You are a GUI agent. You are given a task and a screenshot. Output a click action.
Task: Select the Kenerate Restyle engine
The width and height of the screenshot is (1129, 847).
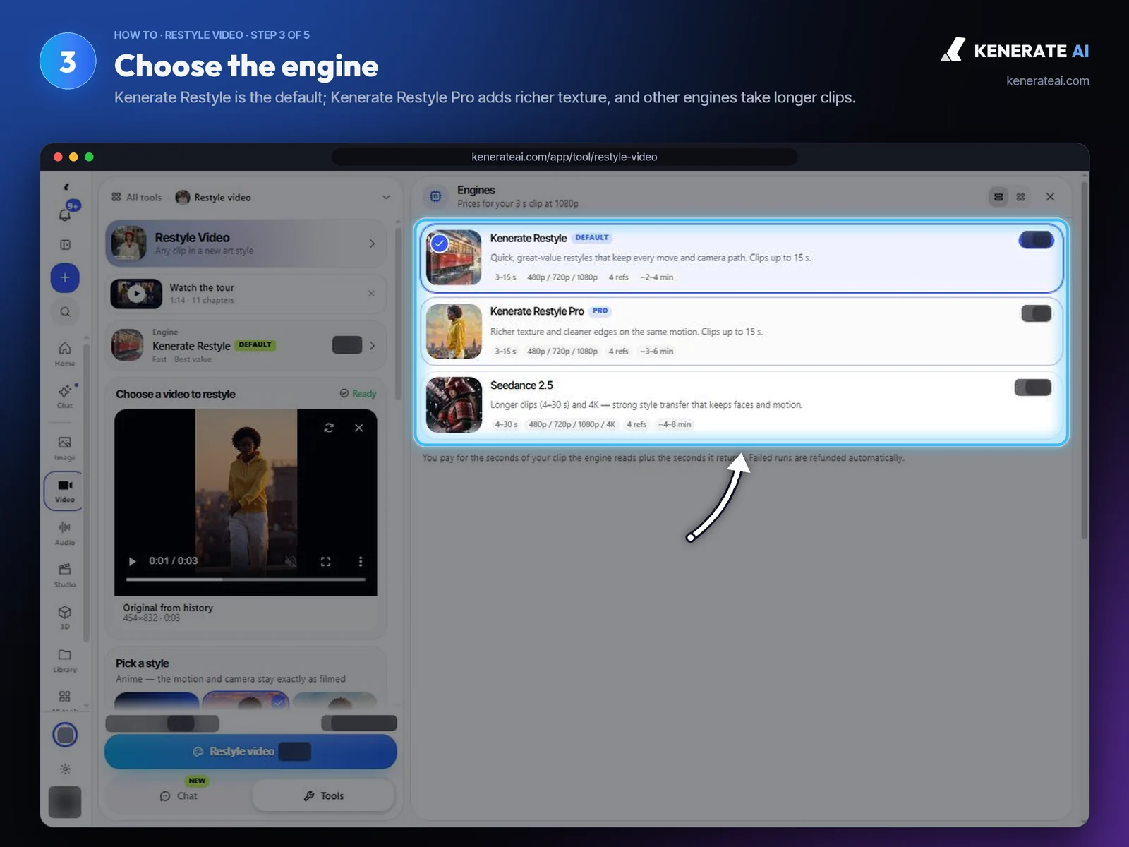[x=742, y=257]
